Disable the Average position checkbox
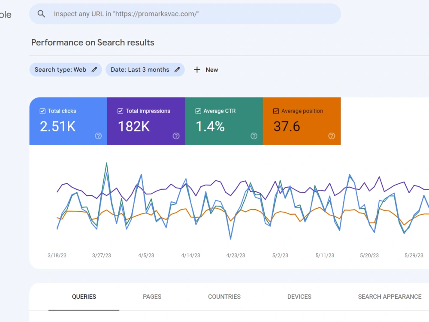 coord(276,111)
